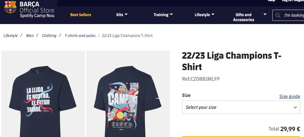The image size is (304, 137).
Task: Open the Size guide link
Action: click(290, 97)
